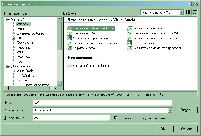Click the Empty Project template icon
This screenshot has width=201, height=136.
point(129,43)
